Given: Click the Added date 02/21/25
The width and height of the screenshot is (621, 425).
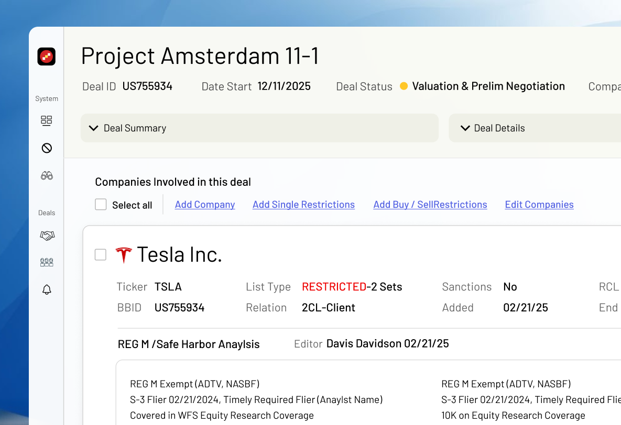Looking at the screenshot, I should click(526, 307).
